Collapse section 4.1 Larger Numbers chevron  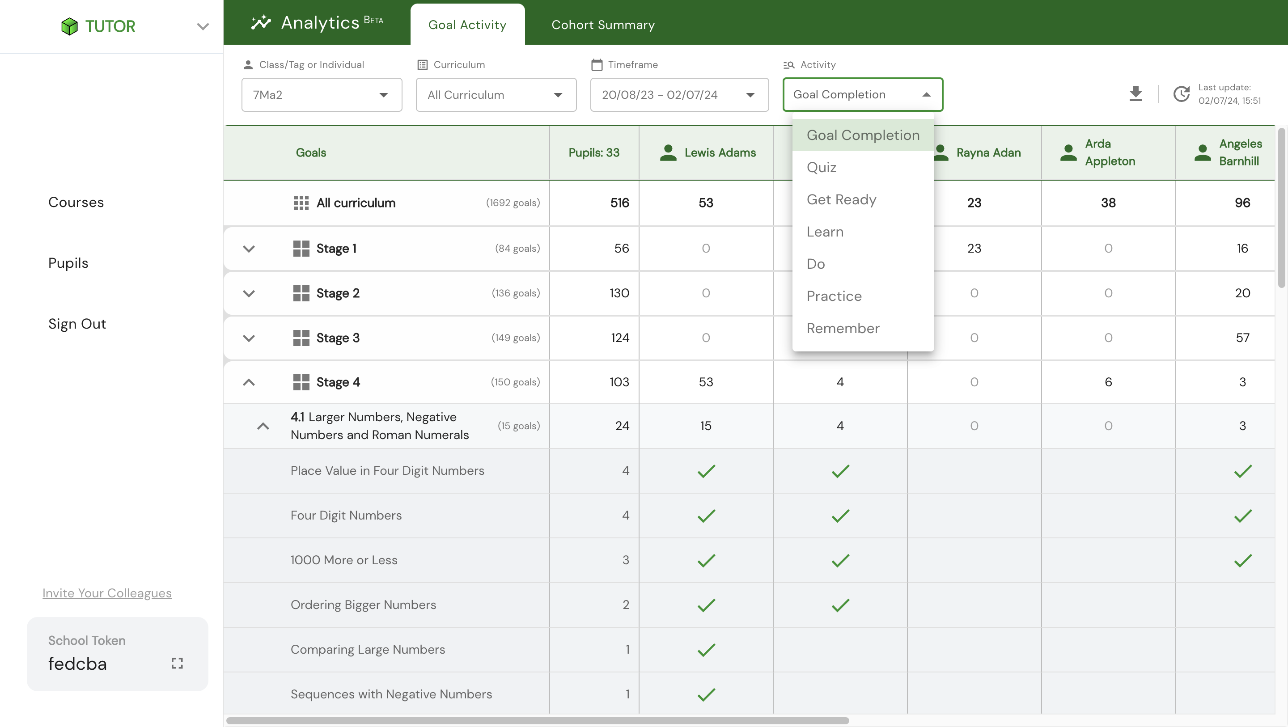point(263,426)
